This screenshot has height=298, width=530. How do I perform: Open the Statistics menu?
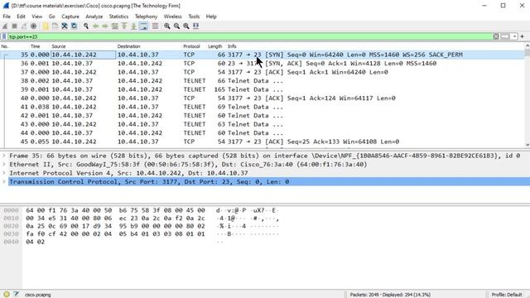coord(118,17)
